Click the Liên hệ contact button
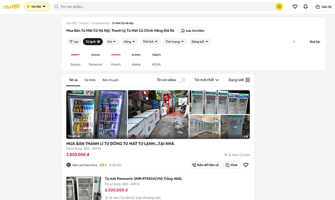The width and height of the screenshot is (335, 200). [324, 7]
